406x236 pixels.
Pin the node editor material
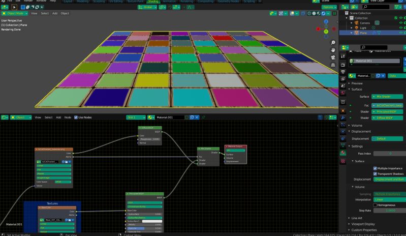click(203, 117)
